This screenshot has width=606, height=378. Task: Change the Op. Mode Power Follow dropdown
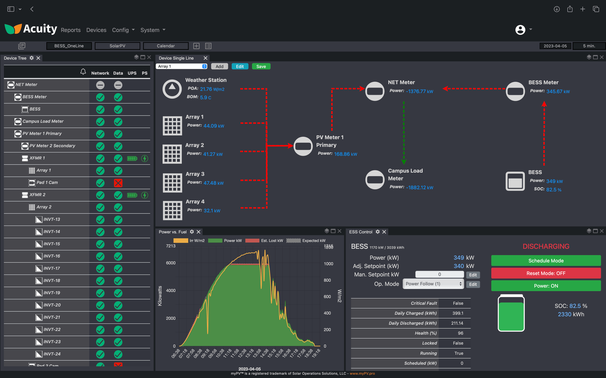[x=433, y=284]
